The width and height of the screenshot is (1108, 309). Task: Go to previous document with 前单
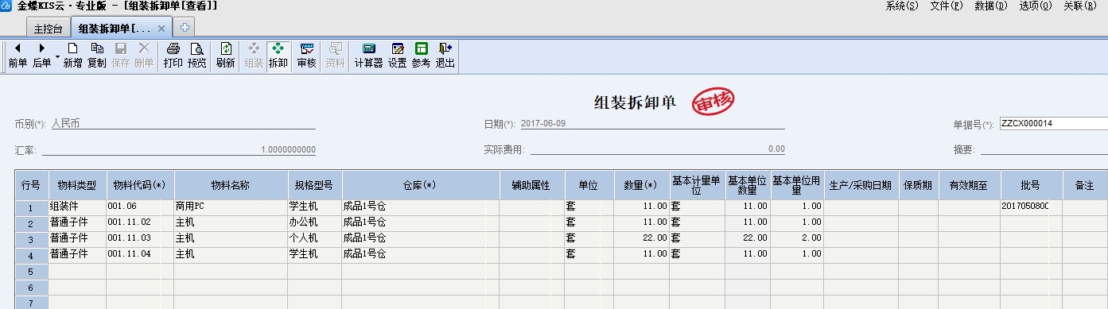(17, 55)
